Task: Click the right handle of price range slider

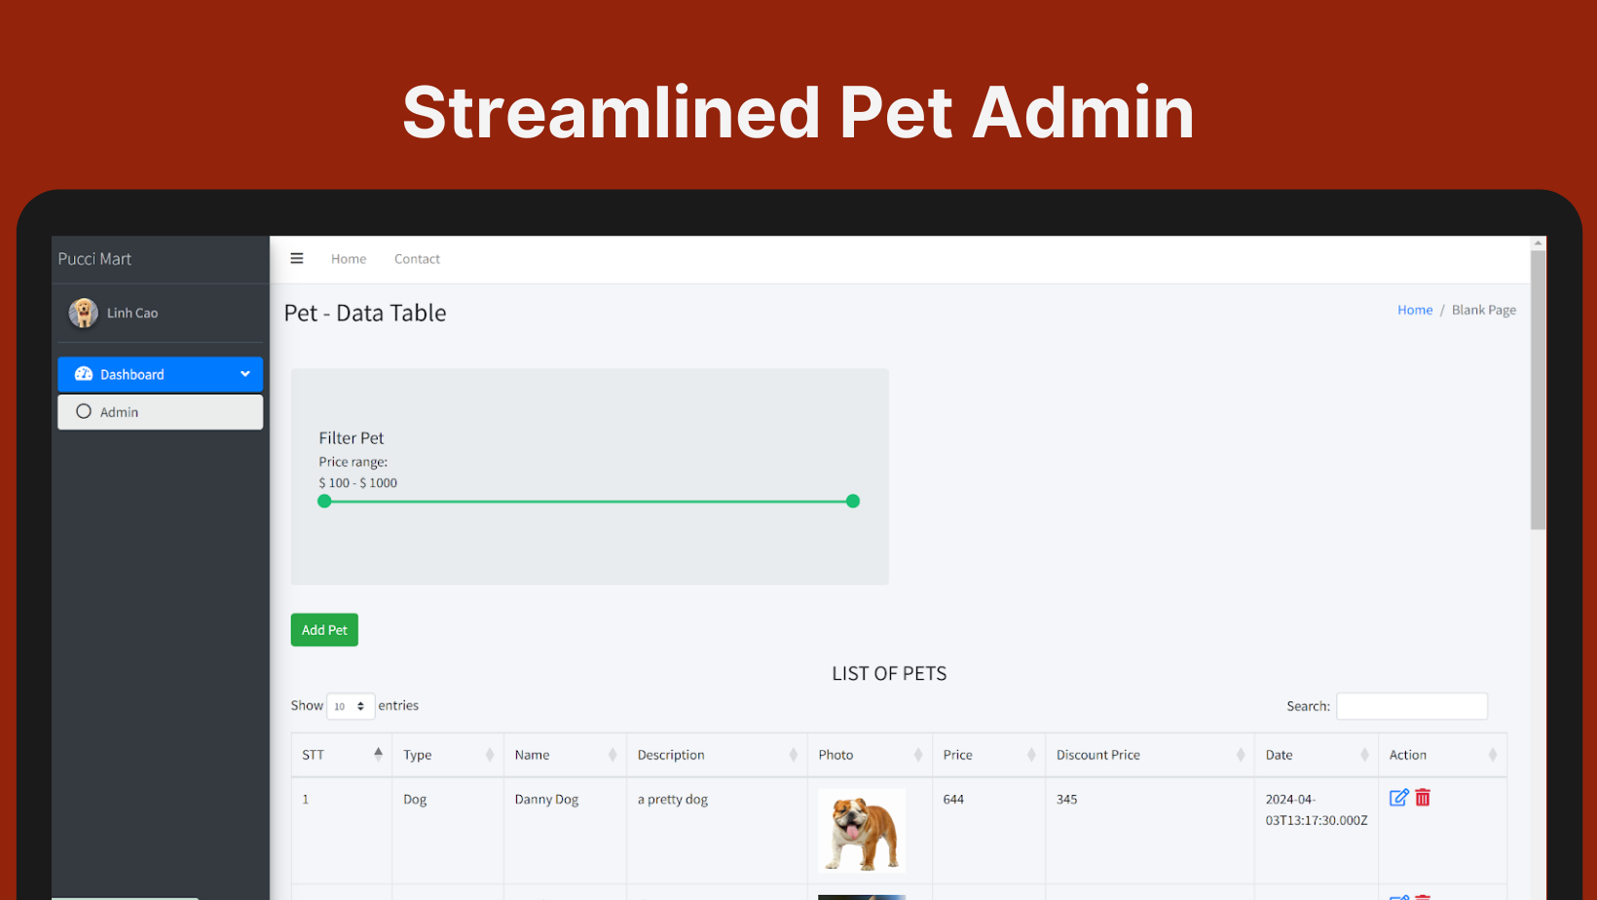Action: (x=853, y=501)
